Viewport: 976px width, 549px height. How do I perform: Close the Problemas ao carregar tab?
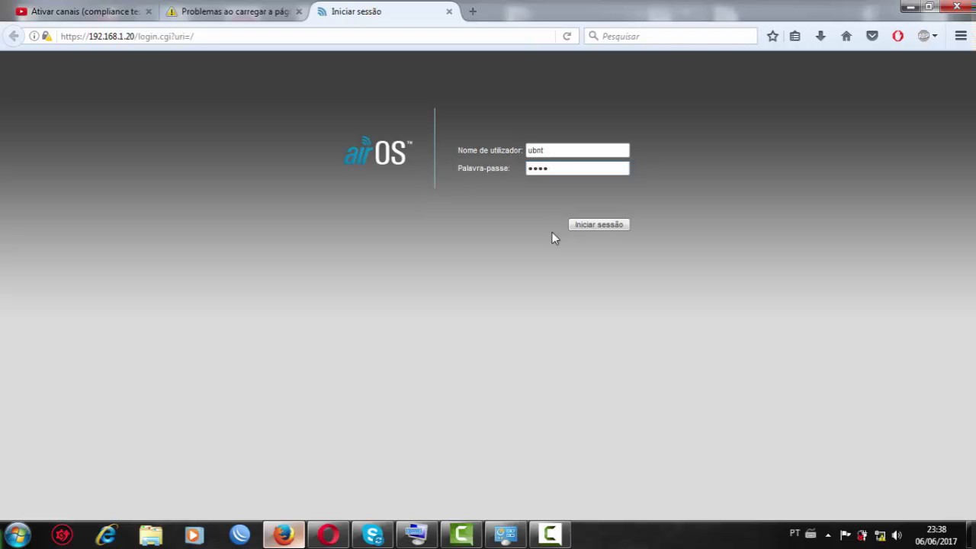point(299,11)
